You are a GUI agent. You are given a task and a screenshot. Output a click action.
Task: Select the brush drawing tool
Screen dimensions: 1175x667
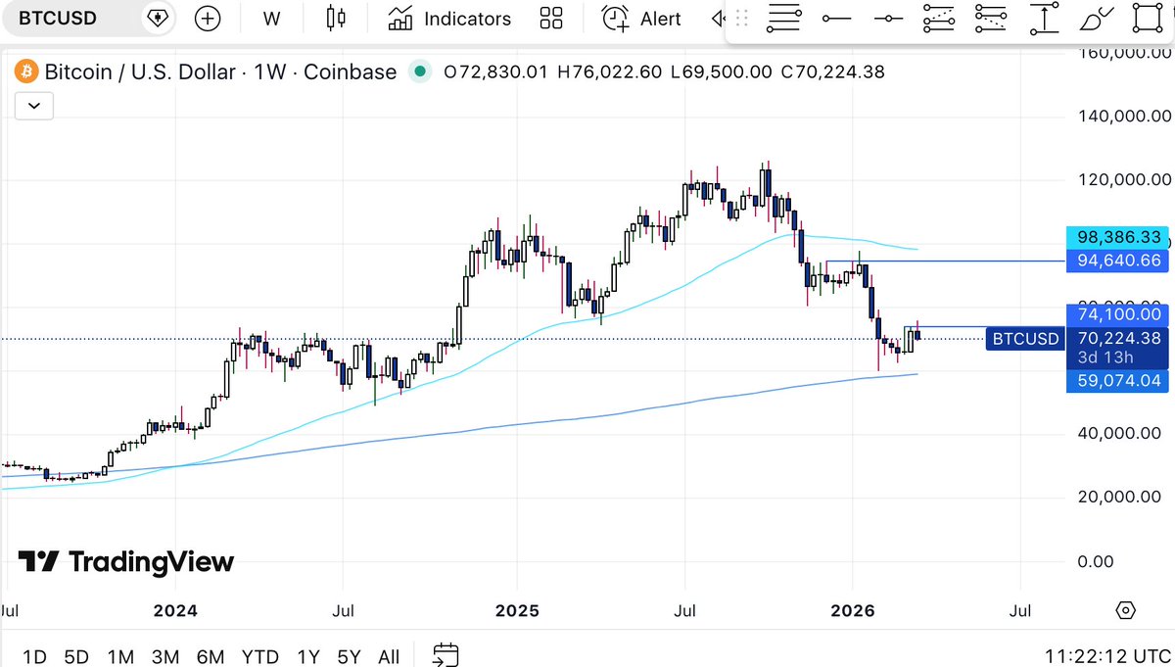pos(1096,18)
